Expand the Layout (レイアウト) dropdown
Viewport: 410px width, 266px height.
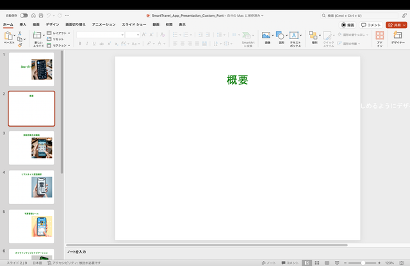click(x=61, y=33)
